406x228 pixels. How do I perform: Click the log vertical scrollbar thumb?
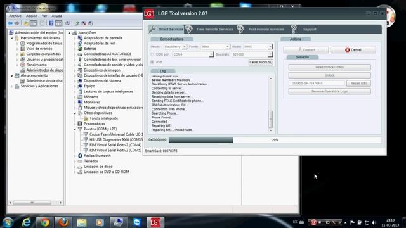click(x=271, y=119)
